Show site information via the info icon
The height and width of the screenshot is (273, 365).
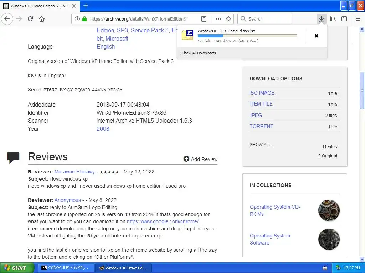(x=77, y=19)
